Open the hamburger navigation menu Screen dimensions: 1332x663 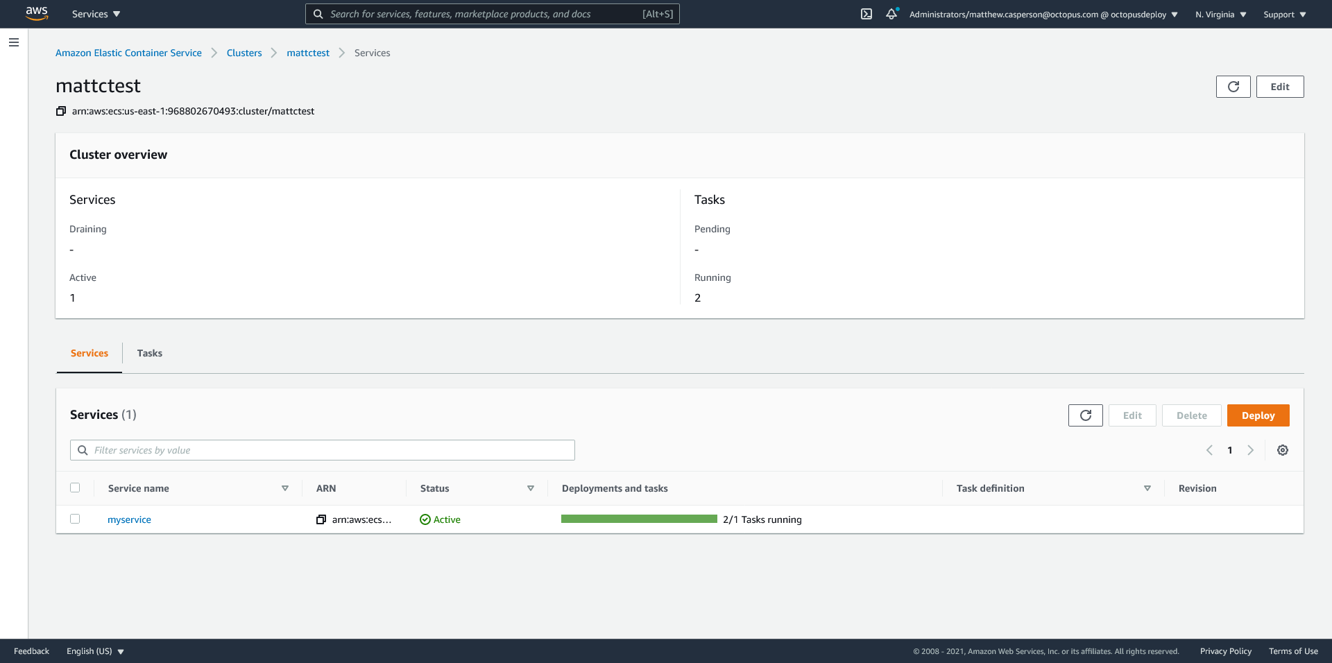14,42
